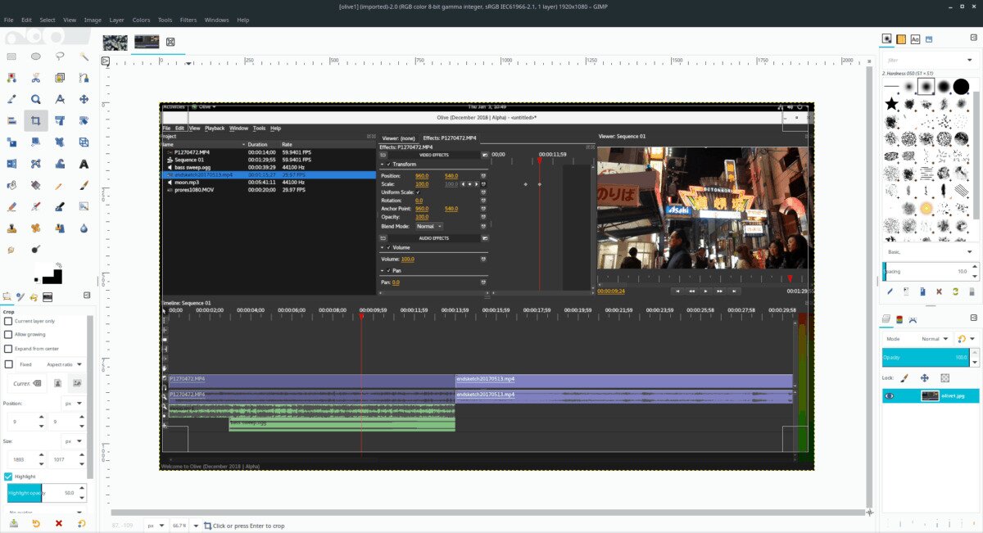Select the Text tool
Screen dimensions: 983x533
[x=84, y=164]
